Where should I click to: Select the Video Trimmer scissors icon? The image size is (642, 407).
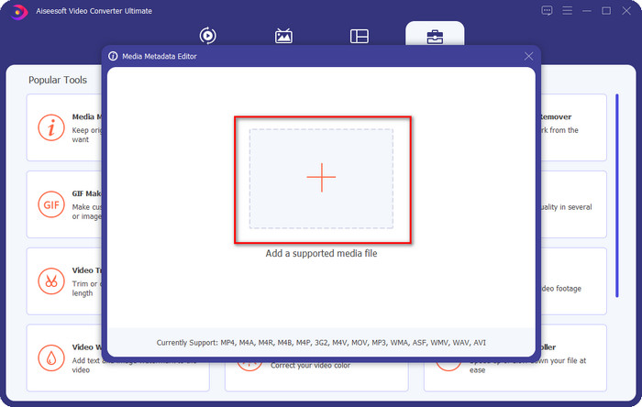point(50,280)
